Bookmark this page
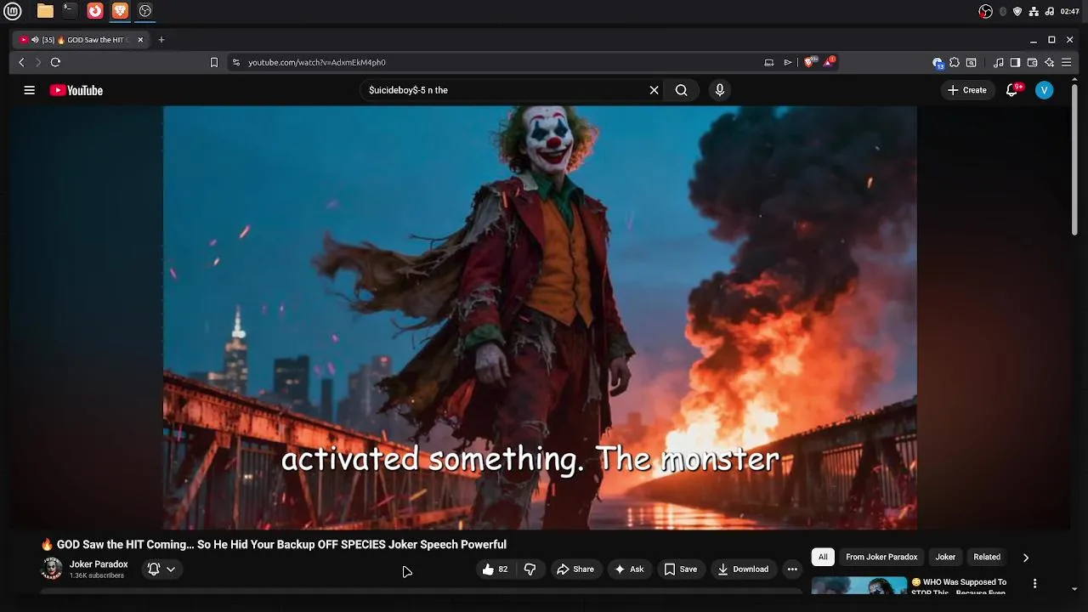The height and width of the screenshot is (612, 1088). click(214, 62)
